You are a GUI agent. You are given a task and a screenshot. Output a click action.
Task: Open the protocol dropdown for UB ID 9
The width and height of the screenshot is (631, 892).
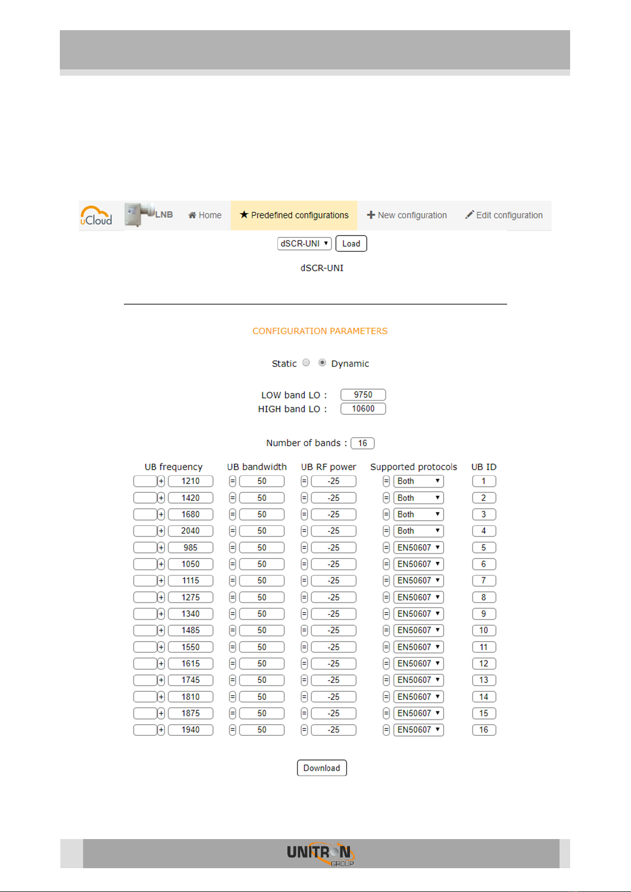point(418,614)
